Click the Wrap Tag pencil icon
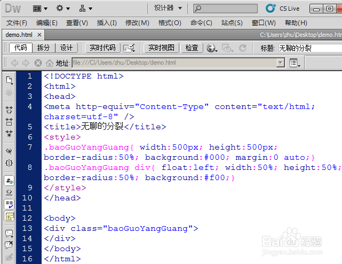342x264 pixels. [9, 257]
